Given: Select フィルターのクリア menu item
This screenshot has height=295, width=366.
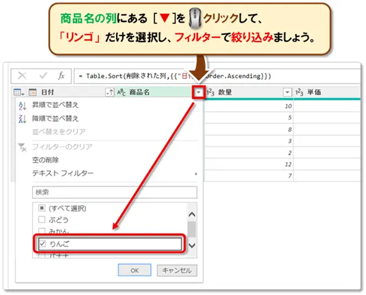Looking at the screenshot, I should [62, 147].
